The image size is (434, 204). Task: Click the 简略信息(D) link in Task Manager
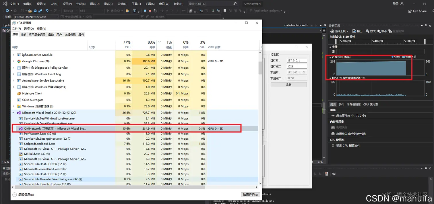(26, 195)
